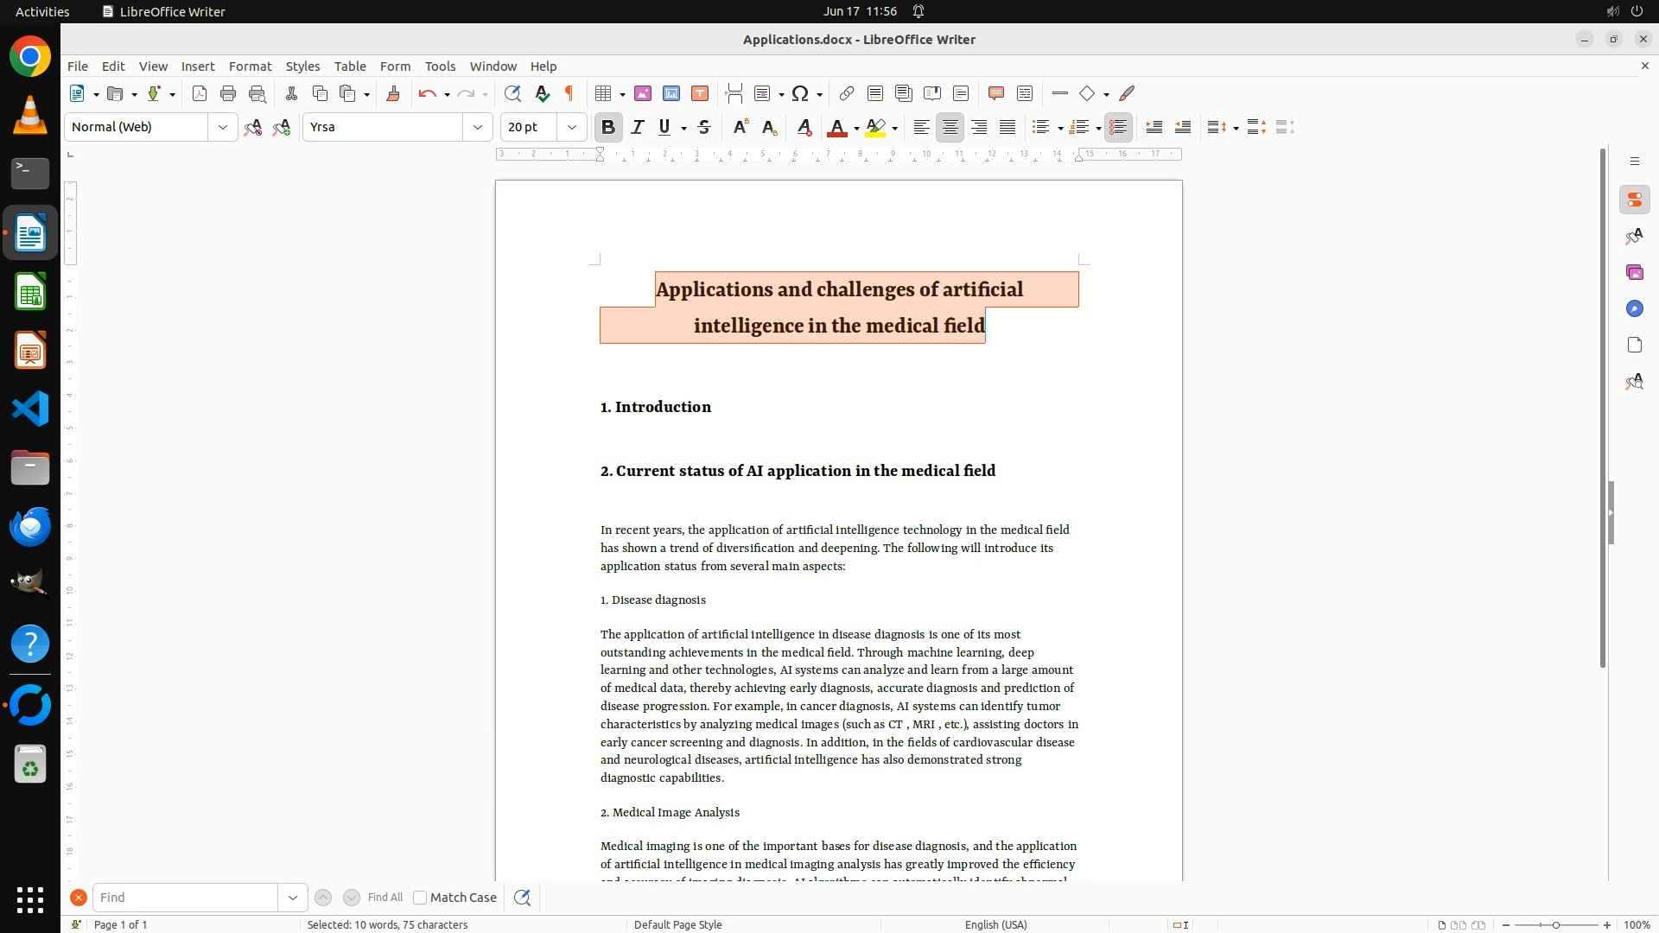Click the zoom slider in status bar
This screenshot has width=1659, height=933.
[1555, 924]
